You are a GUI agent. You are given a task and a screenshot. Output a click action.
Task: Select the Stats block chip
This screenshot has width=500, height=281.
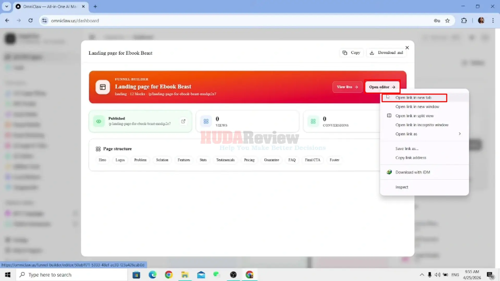coord(203,160)
